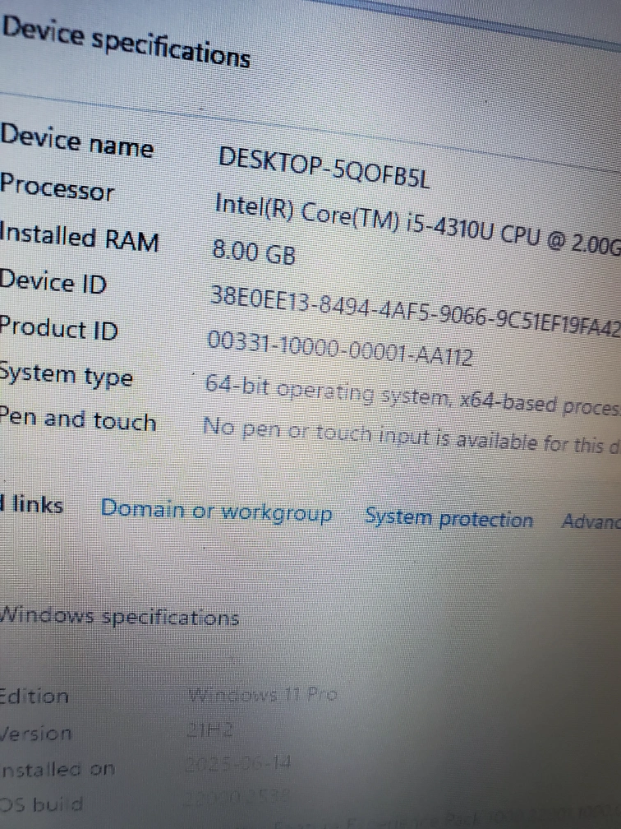This screenshot has width=621, height=829.
Task: Click the Device ID label
Action: click(53, 281)
